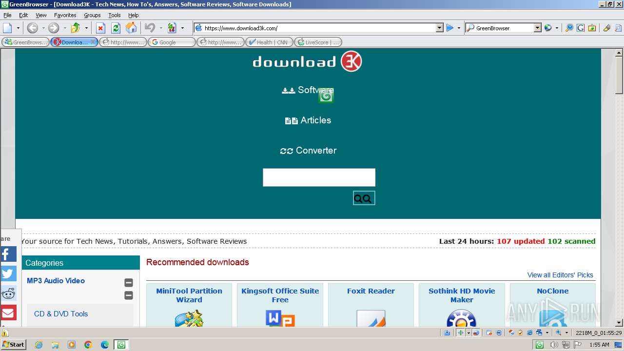Open the Windows Start button
Screen dimensions: 624x351
coord(14,345)
